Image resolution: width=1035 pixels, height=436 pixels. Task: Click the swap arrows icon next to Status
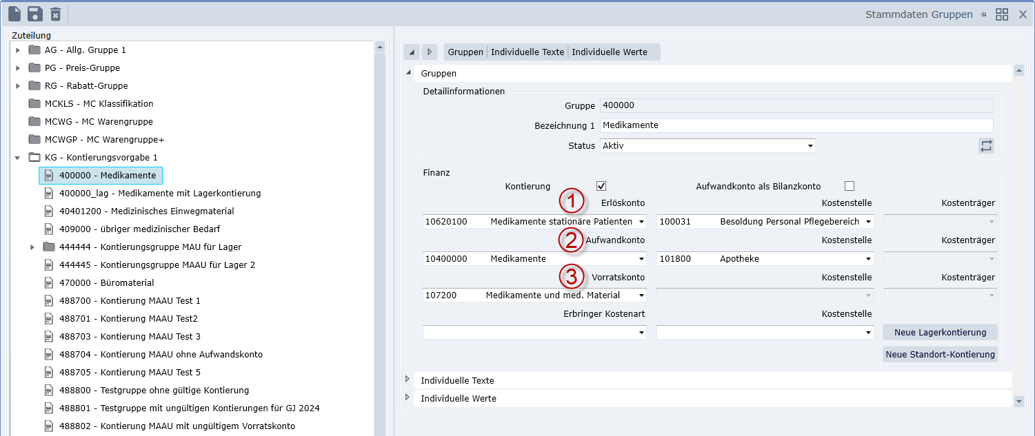(x=986, y=145)
